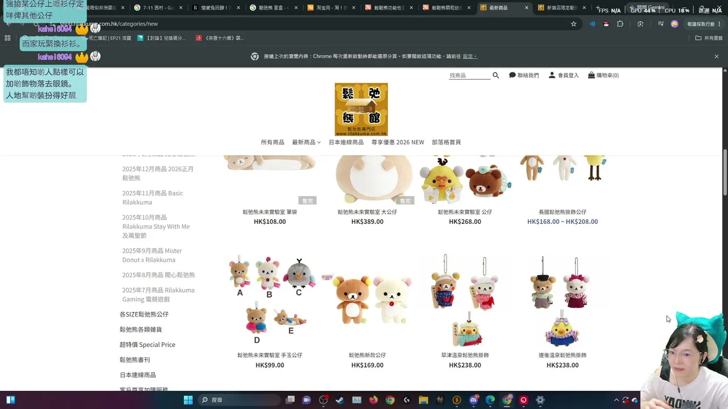Open the 鬆弛熊未來實驗室 手玉公仔 product thumbnail
This screenshot has width=728, height=409.
[x=270, y=299]
